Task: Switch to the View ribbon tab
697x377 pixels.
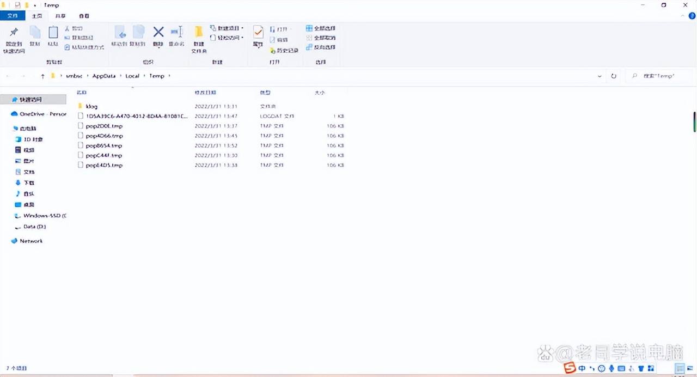Action: pyautogui.click(x=84, y=16)
